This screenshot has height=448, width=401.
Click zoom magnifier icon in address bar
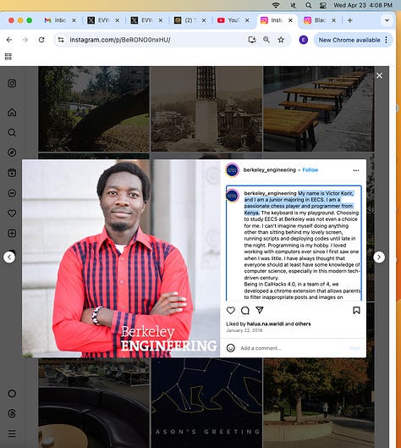pos(266,40)
